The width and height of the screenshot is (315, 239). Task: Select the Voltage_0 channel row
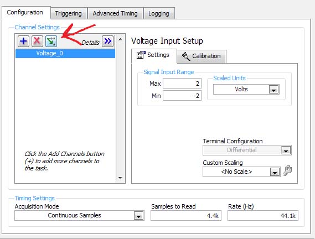click(65, 54)
